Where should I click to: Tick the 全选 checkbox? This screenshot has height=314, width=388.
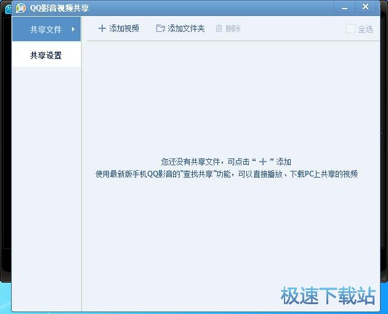(350, 29)
